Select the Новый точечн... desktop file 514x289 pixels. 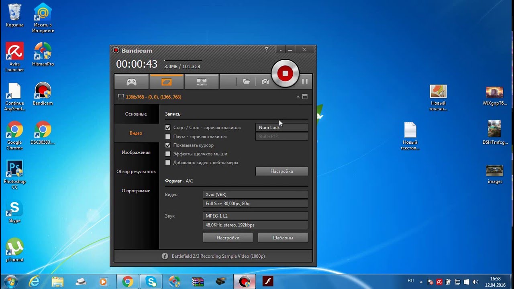[x=438, y=98]
